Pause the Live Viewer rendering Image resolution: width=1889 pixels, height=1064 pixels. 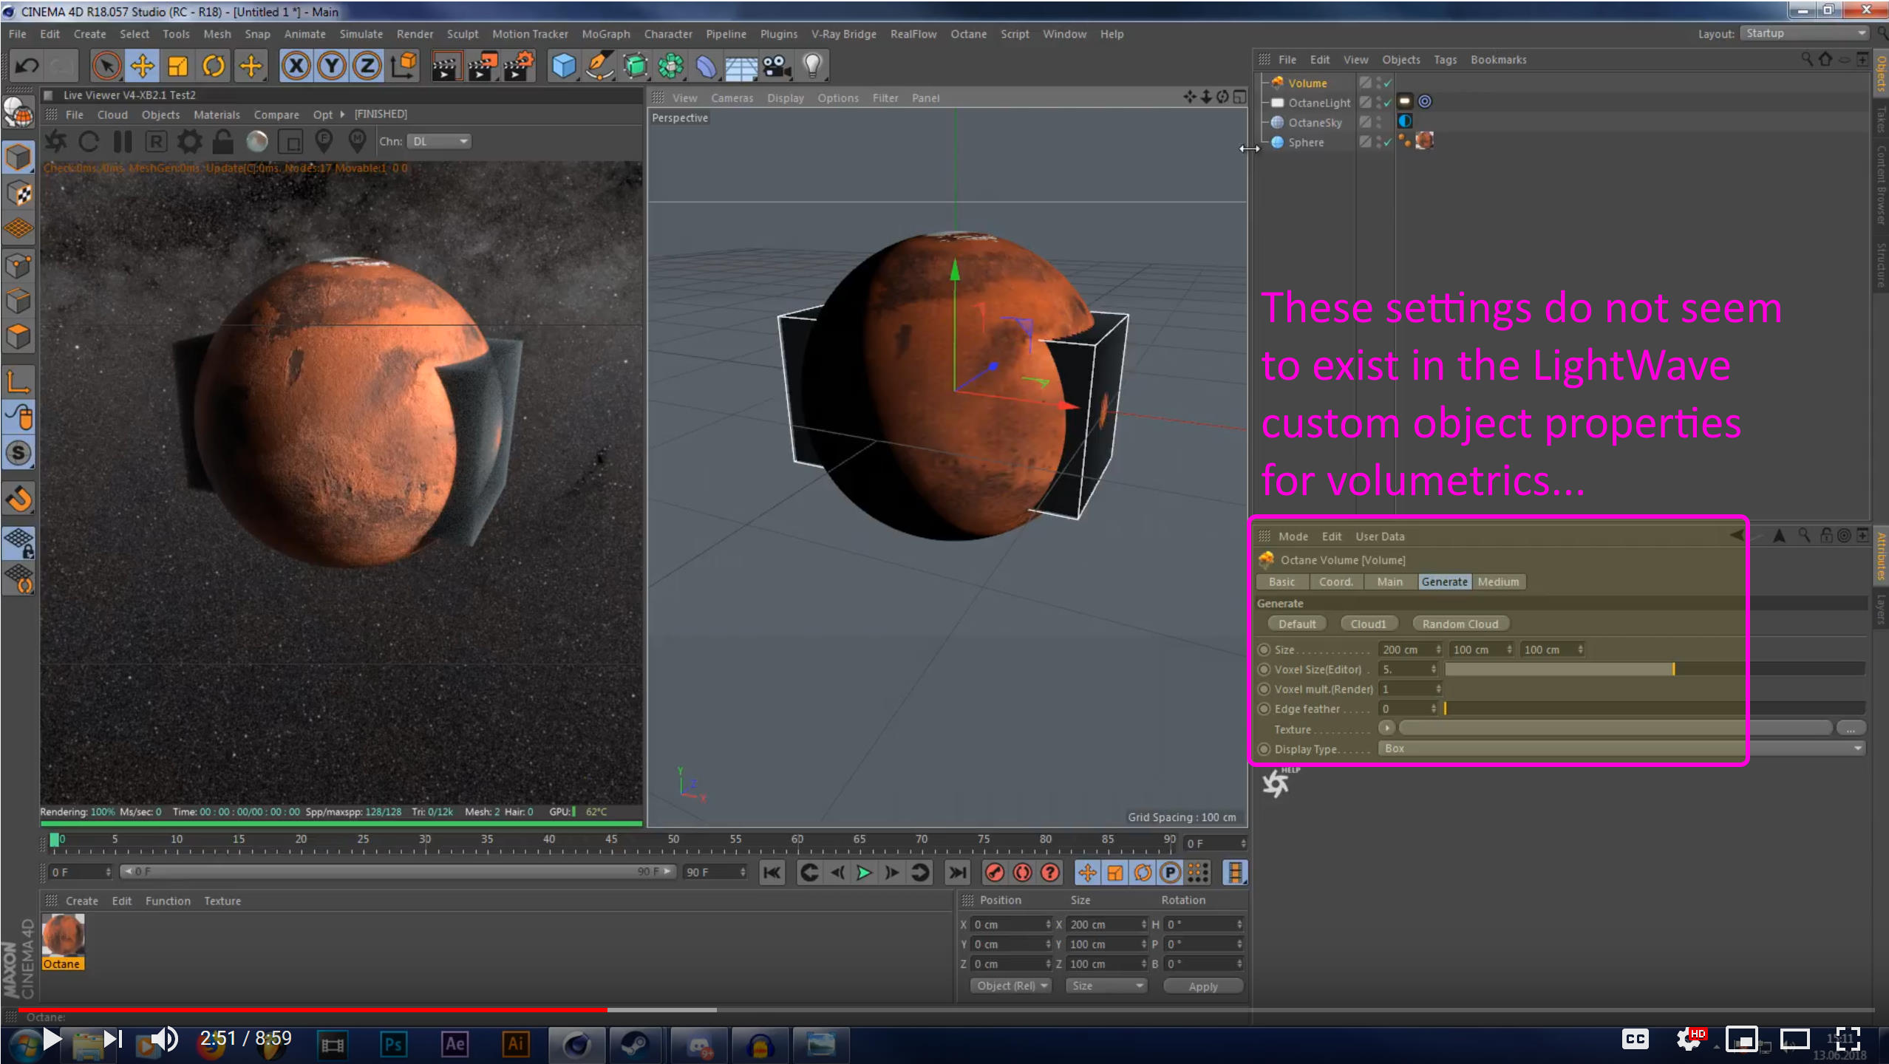click(123, 141)
